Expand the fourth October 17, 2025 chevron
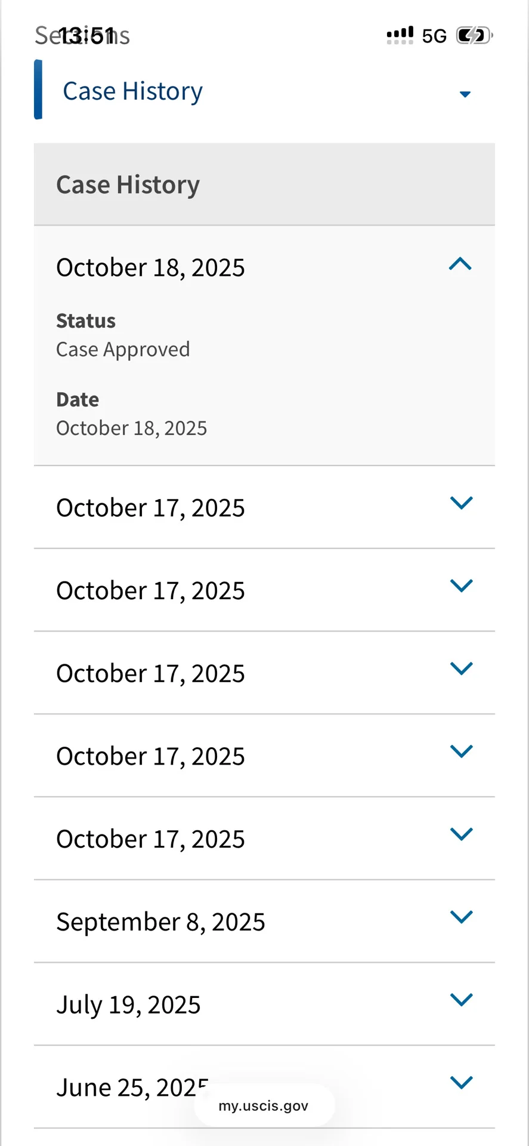This screenshot has width=529, height=1146. pyautogui.click(x=462, y=751)
